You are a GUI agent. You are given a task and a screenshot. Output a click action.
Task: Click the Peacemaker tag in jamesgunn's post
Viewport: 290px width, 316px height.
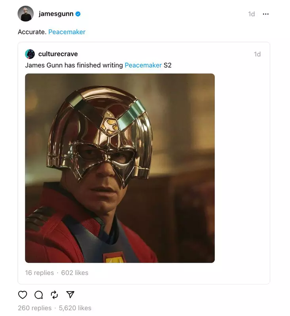[67, 32]
